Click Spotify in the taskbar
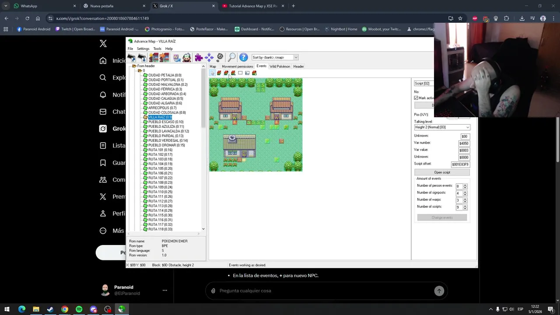 point(79,309)
